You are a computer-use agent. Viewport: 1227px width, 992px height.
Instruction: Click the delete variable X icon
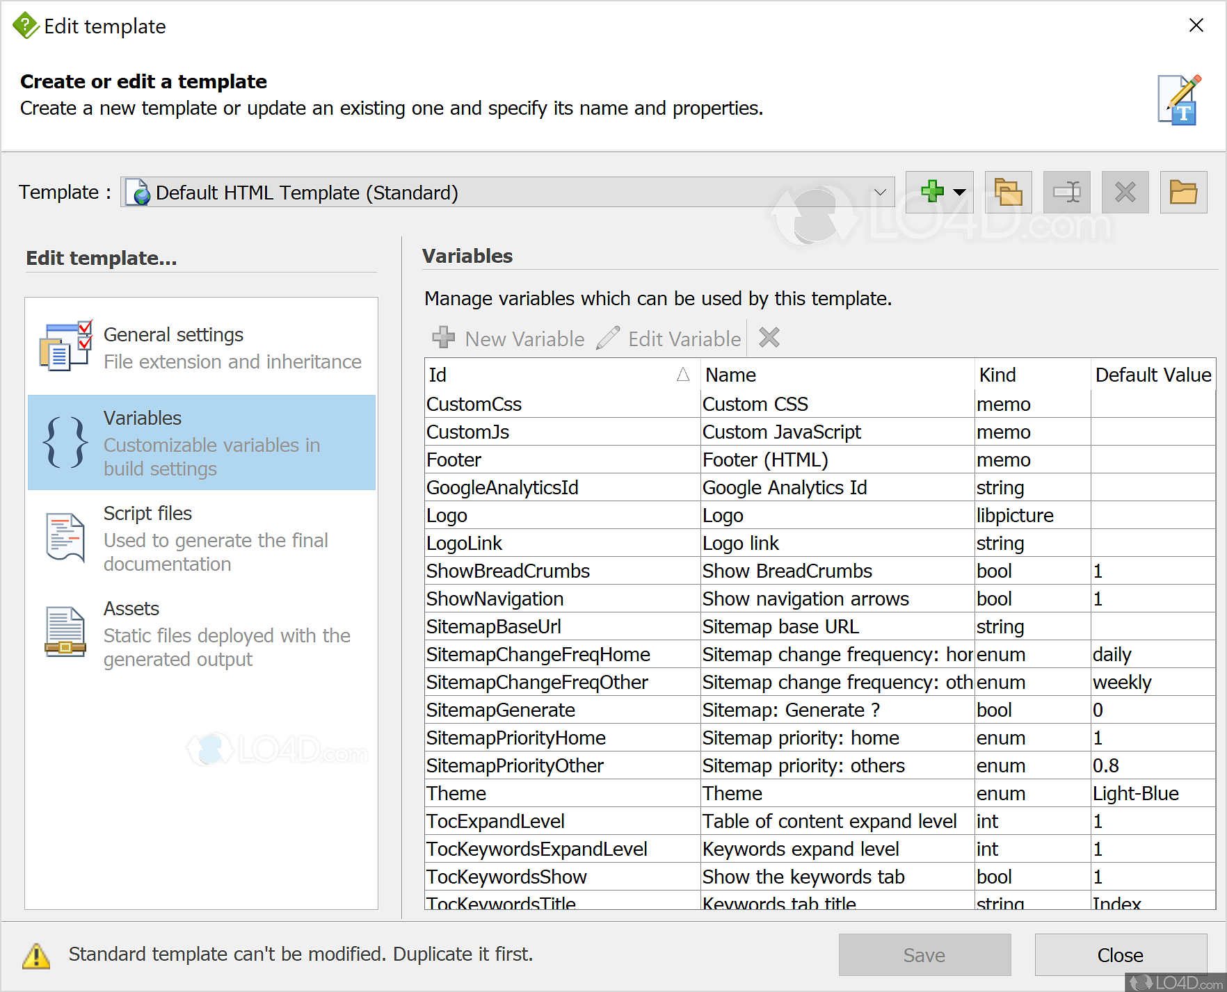point(769,338)
